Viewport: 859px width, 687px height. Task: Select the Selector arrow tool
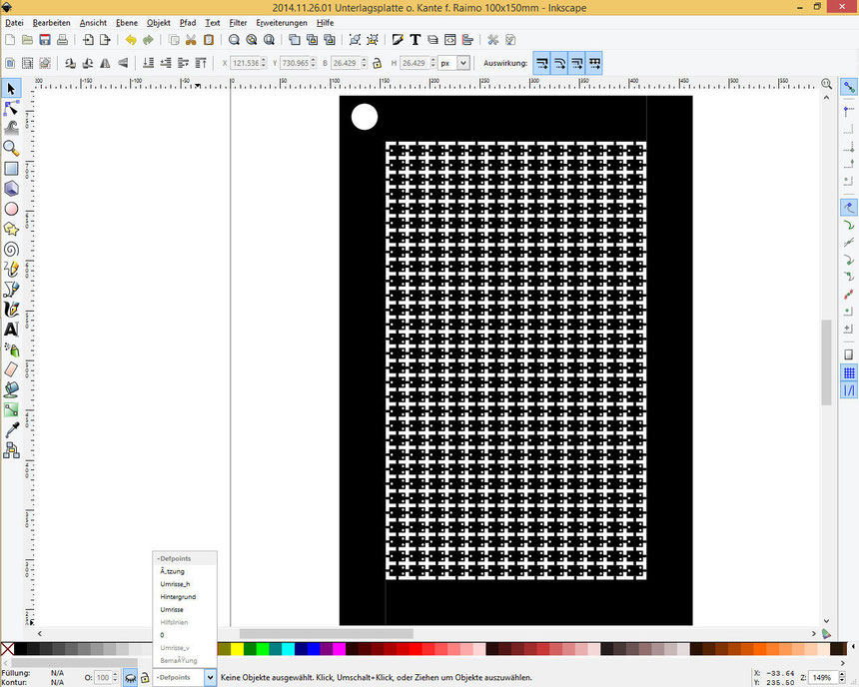coord(11,88)
